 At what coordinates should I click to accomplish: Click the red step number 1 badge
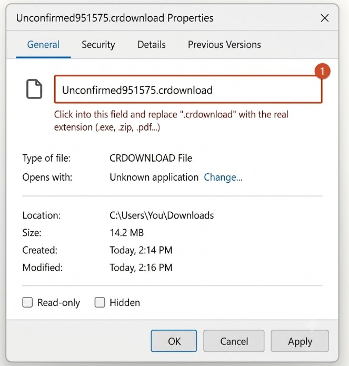(322, 71)
